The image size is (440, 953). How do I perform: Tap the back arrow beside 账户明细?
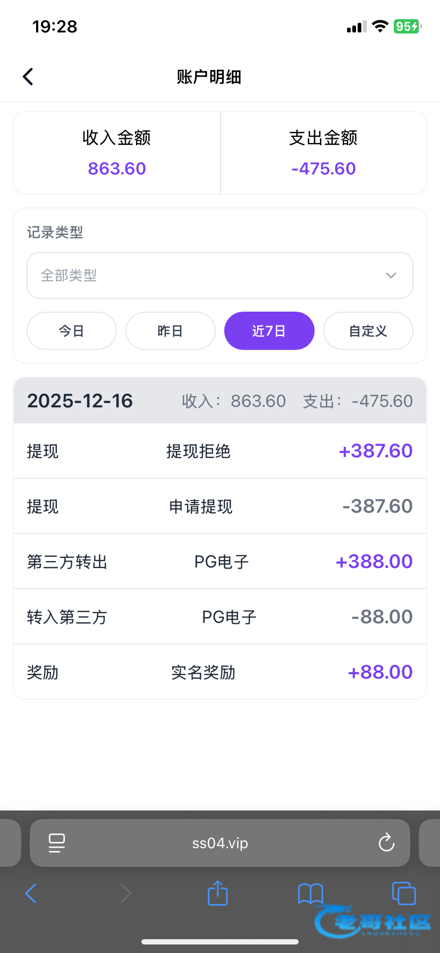28,77
